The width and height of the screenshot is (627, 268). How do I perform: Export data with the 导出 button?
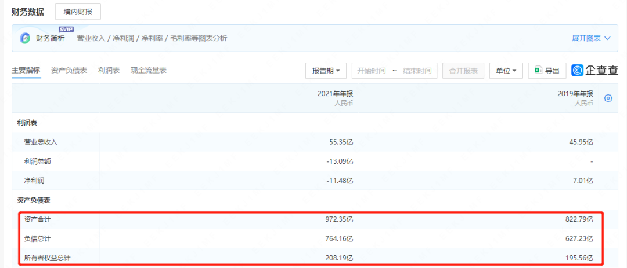(x=547, y=71)
